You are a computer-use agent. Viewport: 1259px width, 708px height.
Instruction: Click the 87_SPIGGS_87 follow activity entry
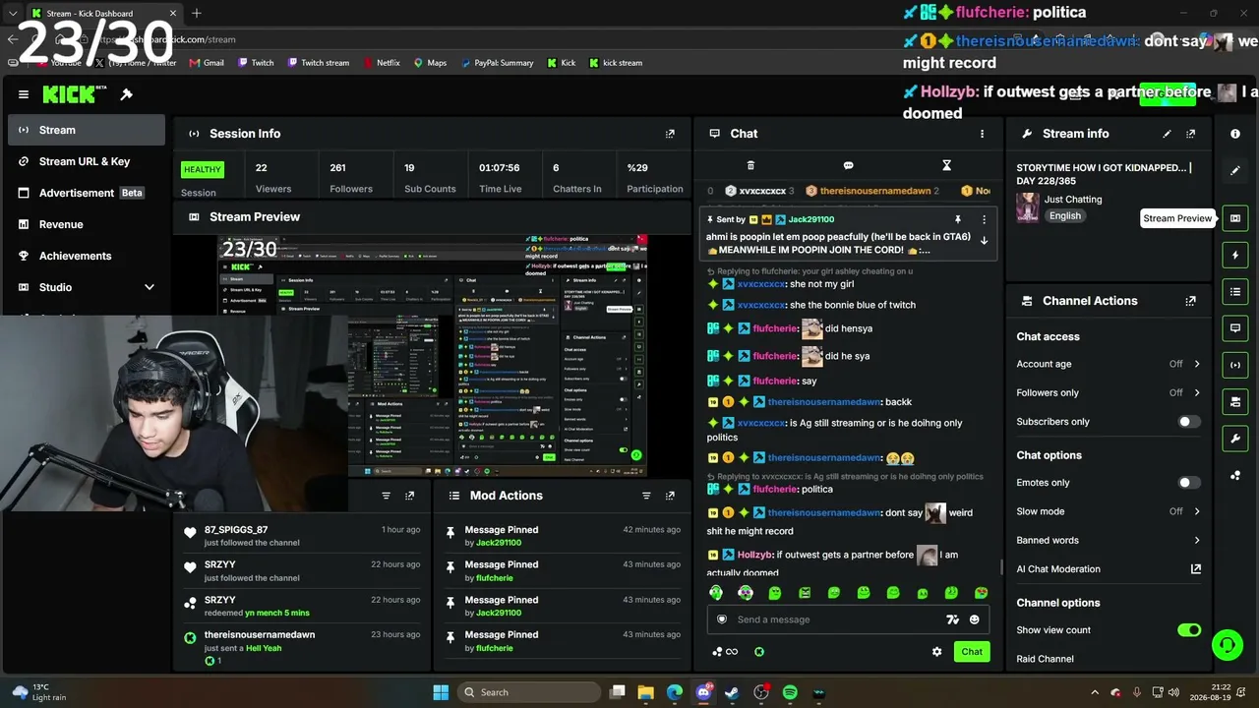click(302, 536)
